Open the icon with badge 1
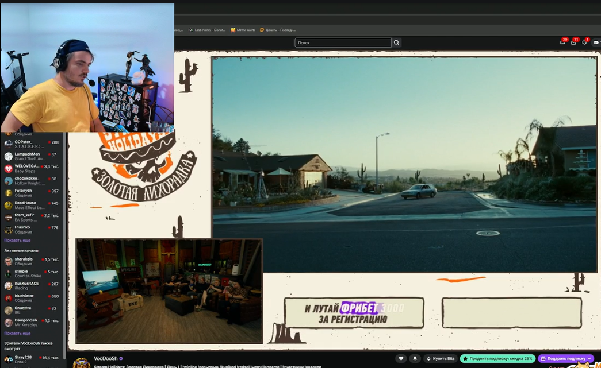The width and height of the screenshot is (601, 368). point(584,42)
